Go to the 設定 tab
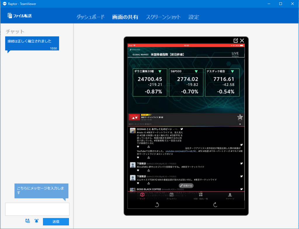Viewport: 299px width, 229px height. [x=194, y=17]
